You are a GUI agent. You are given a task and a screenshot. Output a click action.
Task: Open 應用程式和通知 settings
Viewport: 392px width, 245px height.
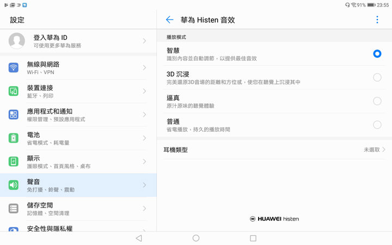(78, 115)
